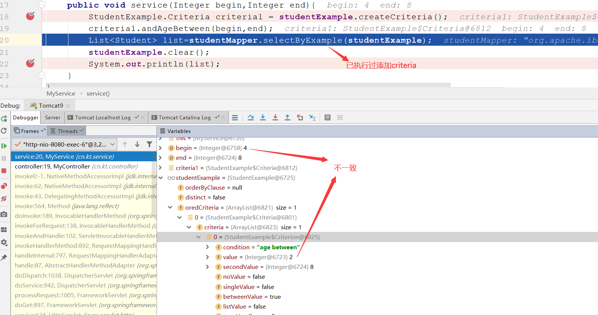Select the betweenValue = true variable row
598x315 pixels.
click(x=377, y=296)
